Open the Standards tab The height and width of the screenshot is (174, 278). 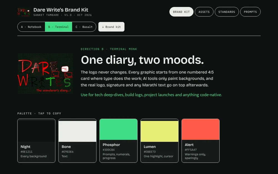point(227,12)
